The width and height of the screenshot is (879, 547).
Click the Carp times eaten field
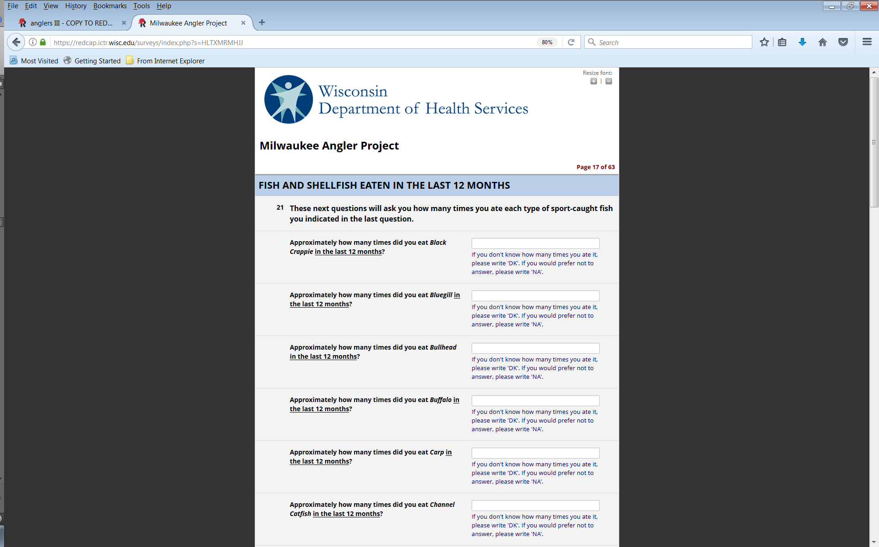(535, 453)
